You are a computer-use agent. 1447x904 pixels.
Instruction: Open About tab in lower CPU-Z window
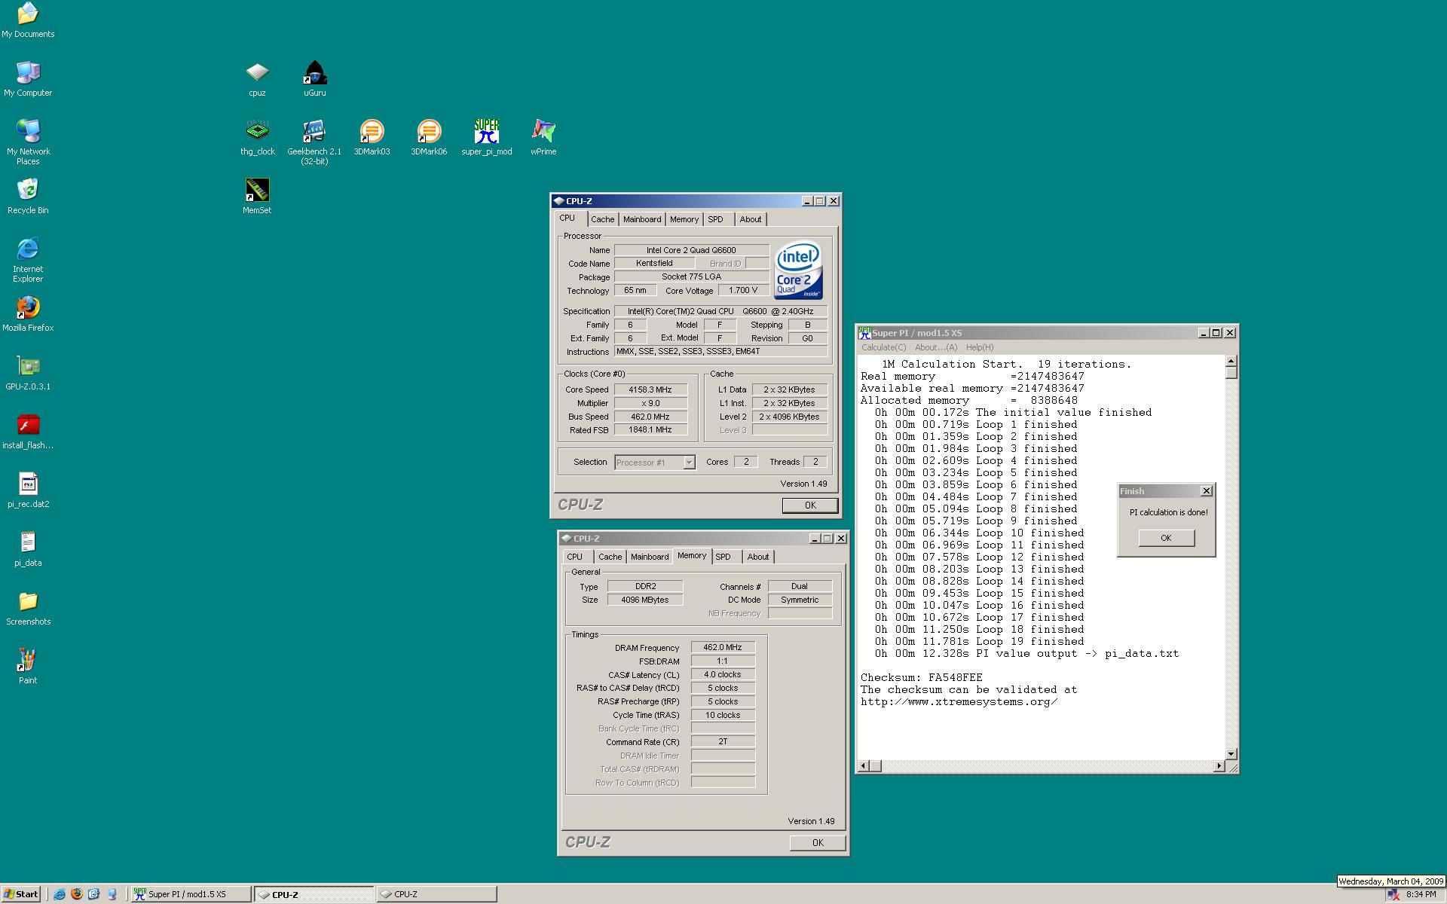[x=757, y=557]
